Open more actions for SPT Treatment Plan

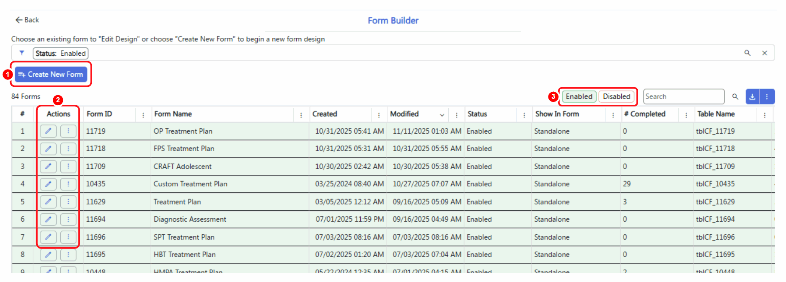click(x=68, y=237)
